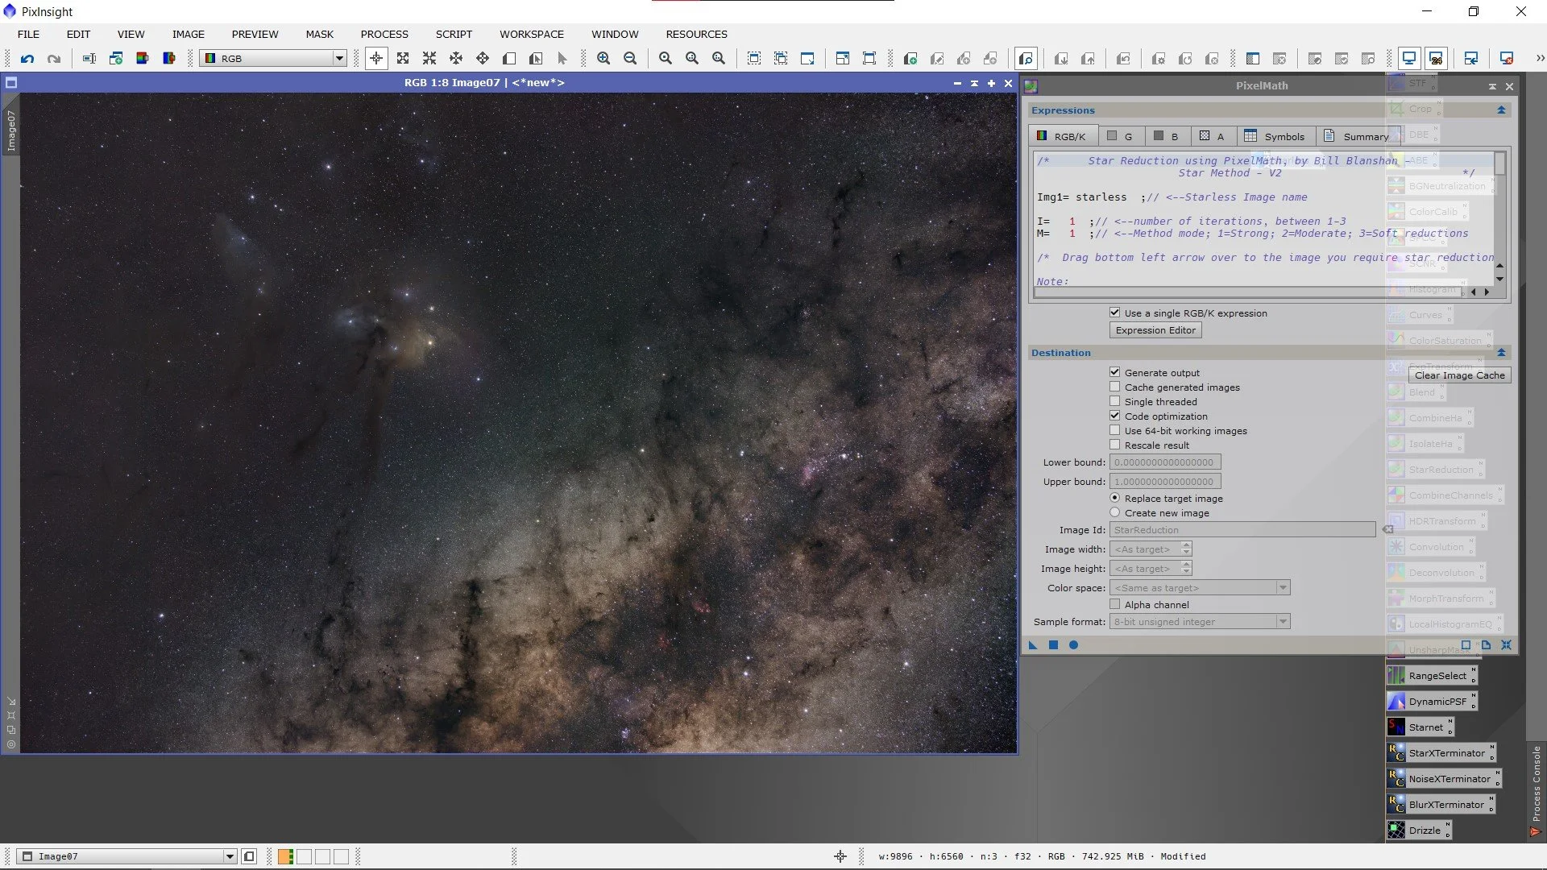Open the Image07 view selector dropdown
1547x870 pixels.
tap(127, 856)
